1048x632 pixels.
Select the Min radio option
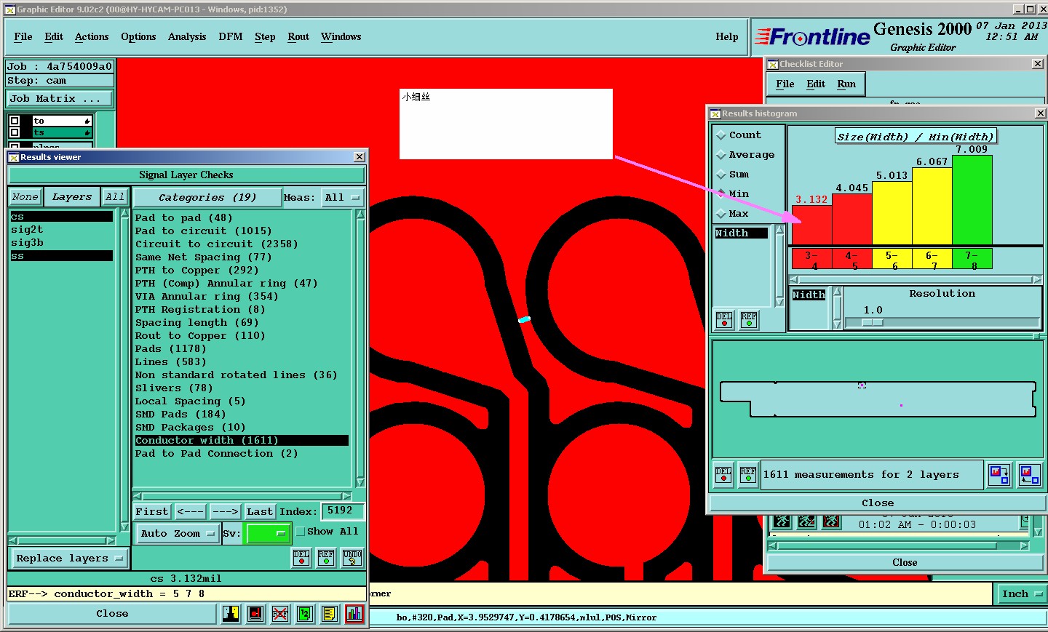(721, 194)
